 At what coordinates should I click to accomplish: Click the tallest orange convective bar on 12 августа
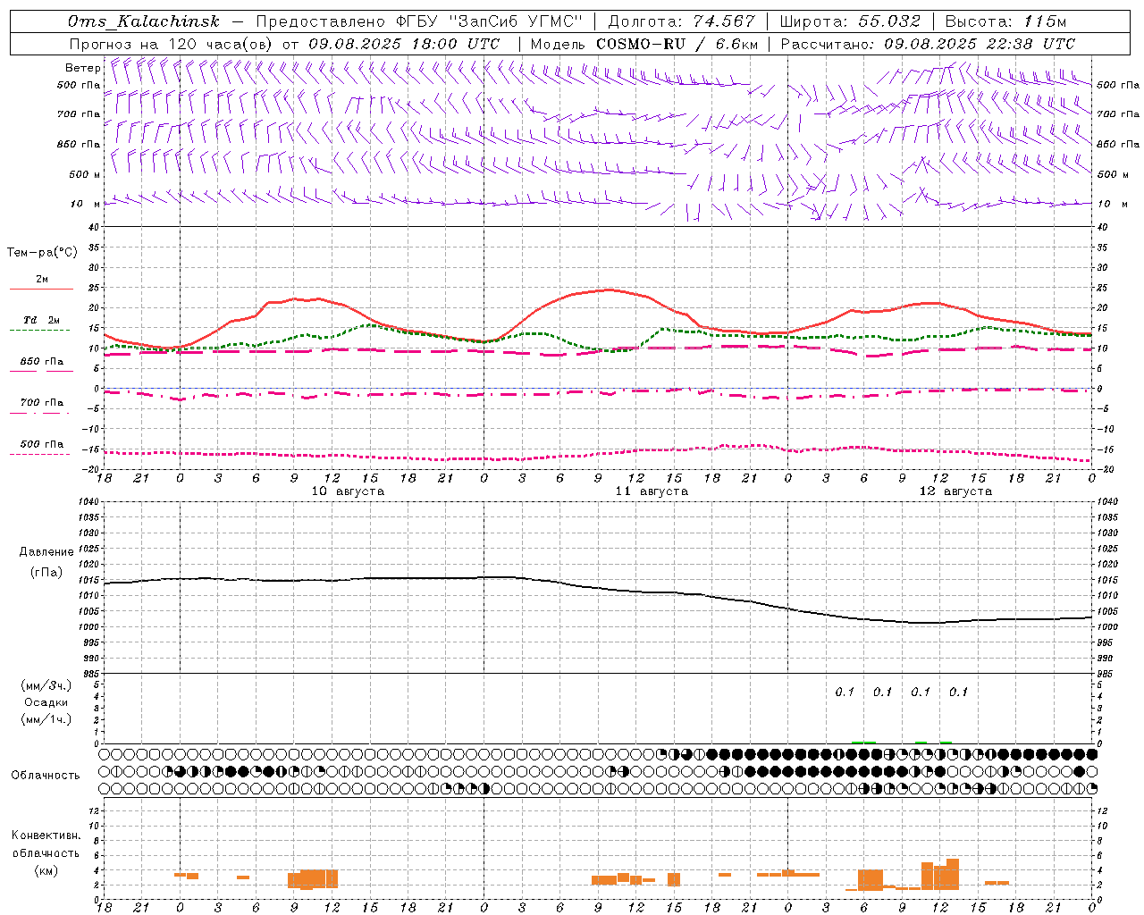(x=953, y=874)
